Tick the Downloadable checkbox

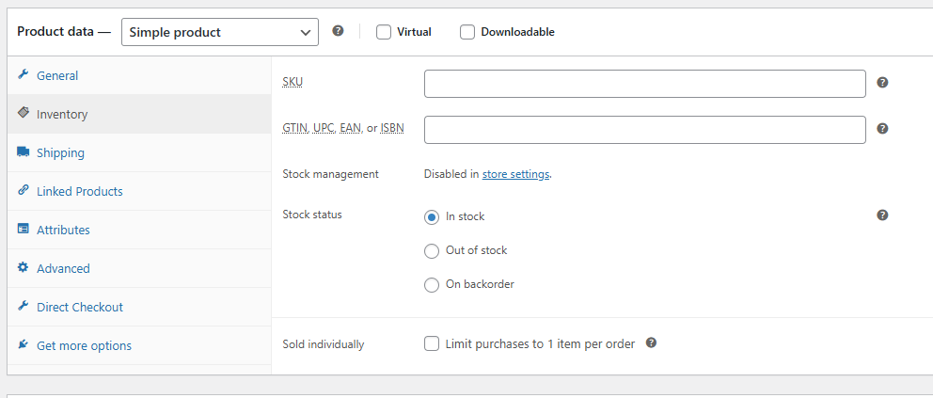coord(467,32)
